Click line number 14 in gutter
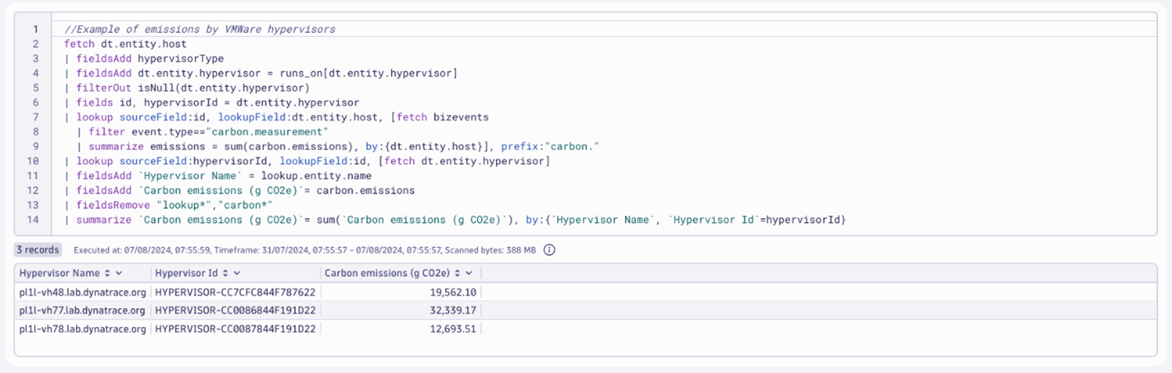The image size is (1172, 373). coord(34,220)
